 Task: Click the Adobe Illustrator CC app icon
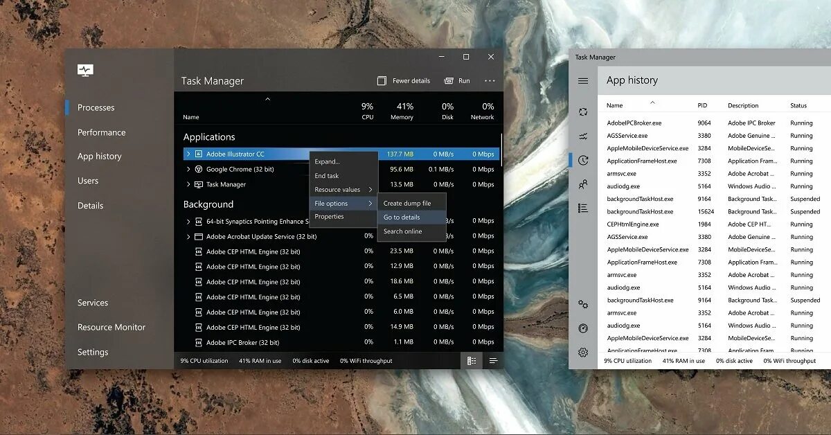[199, 154]
